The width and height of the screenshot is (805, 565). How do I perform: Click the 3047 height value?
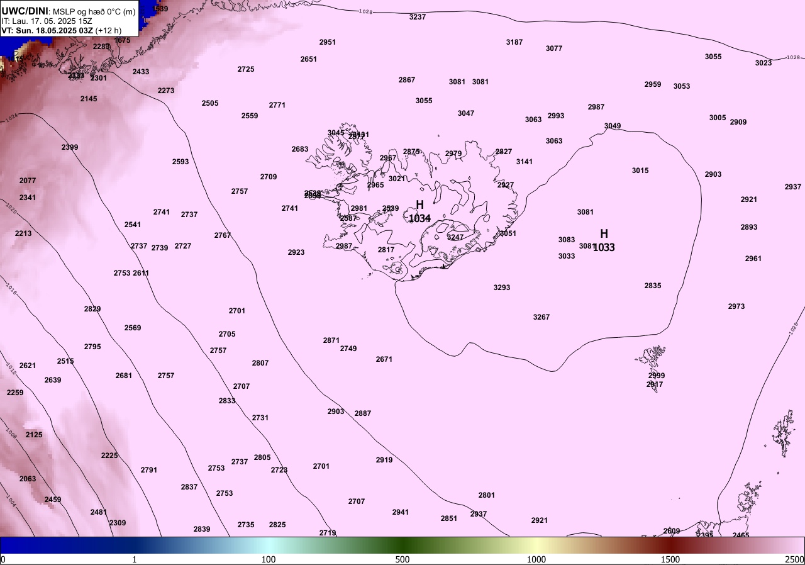(466, 113)
